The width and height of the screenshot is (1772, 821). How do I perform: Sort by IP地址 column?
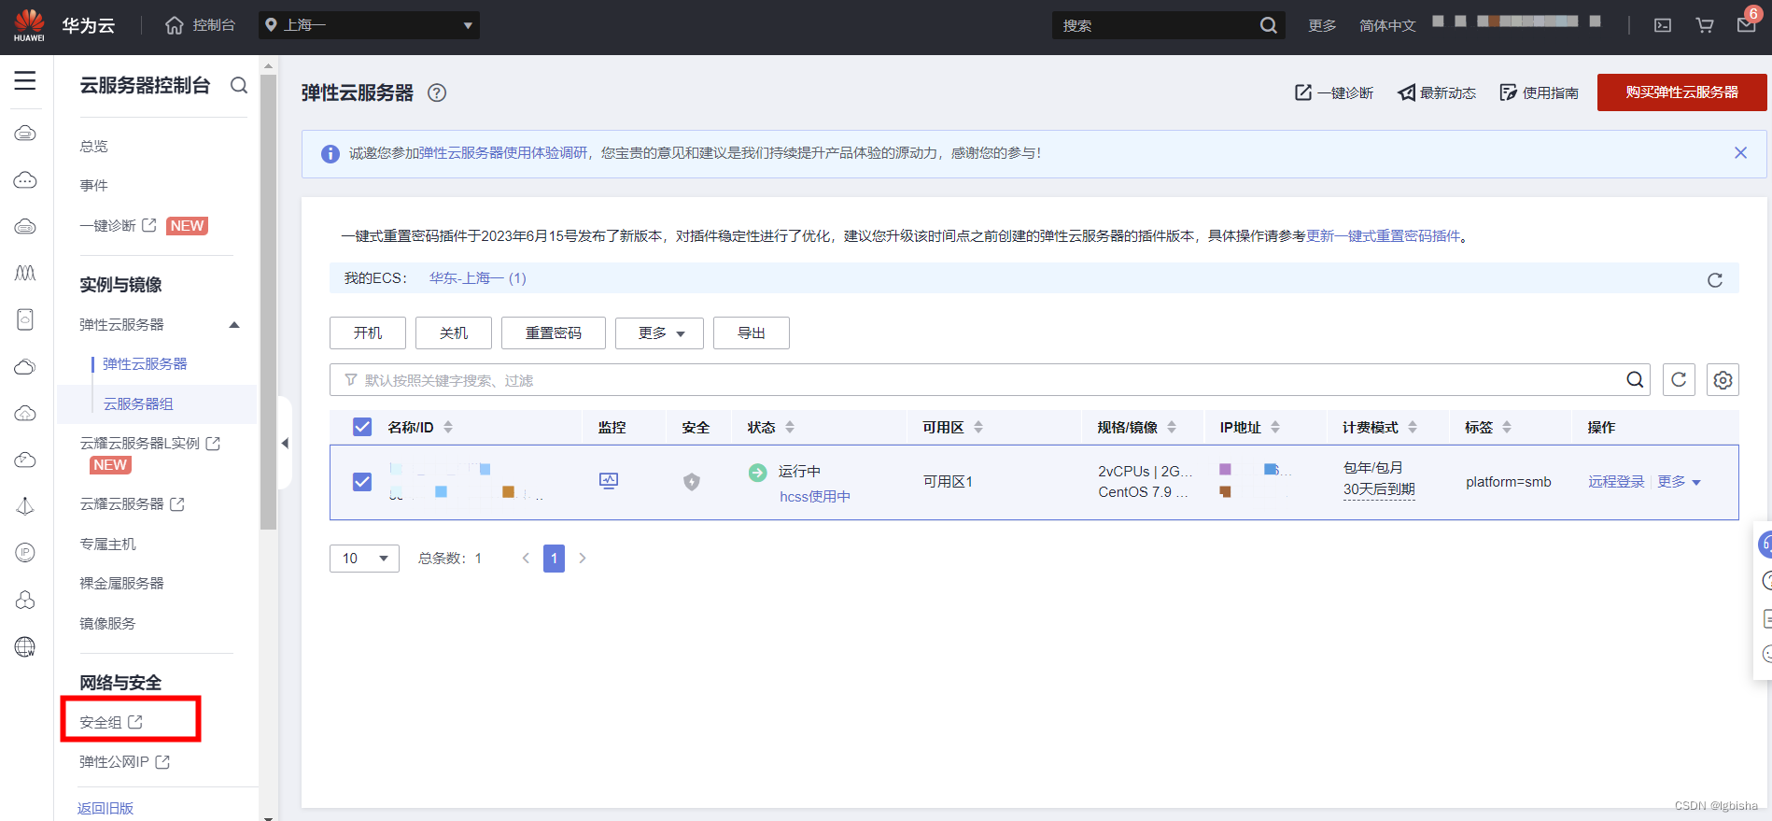coord(1275,427)
